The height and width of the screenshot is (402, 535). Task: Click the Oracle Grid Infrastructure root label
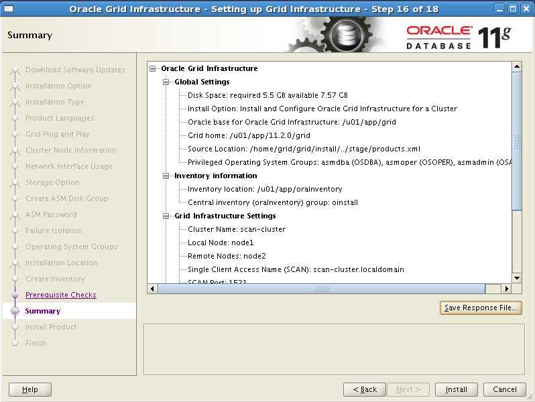point(209,68)
